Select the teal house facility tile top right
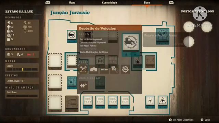The image size is (219, 123). click(x=163, y=36)
